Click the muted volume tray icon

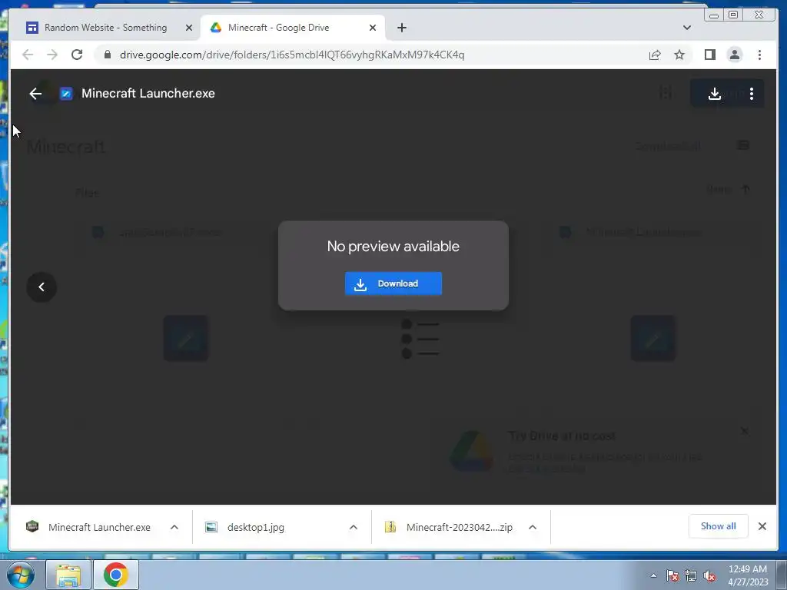709,576
